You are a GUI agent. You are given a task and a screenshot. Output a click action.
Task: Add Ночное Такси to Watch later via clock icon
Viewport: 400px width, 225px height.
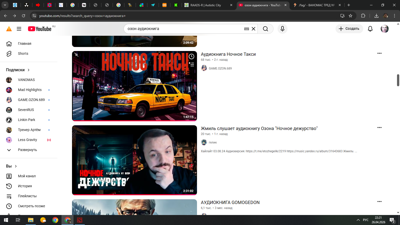(x=191, y=56)
